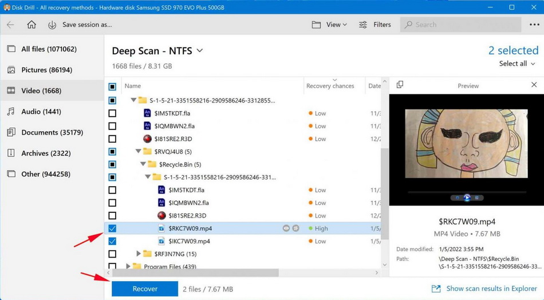Close the Preview panel
Image resolution: width=544 pixels, height=300 pixels.
tap(534, 85)
